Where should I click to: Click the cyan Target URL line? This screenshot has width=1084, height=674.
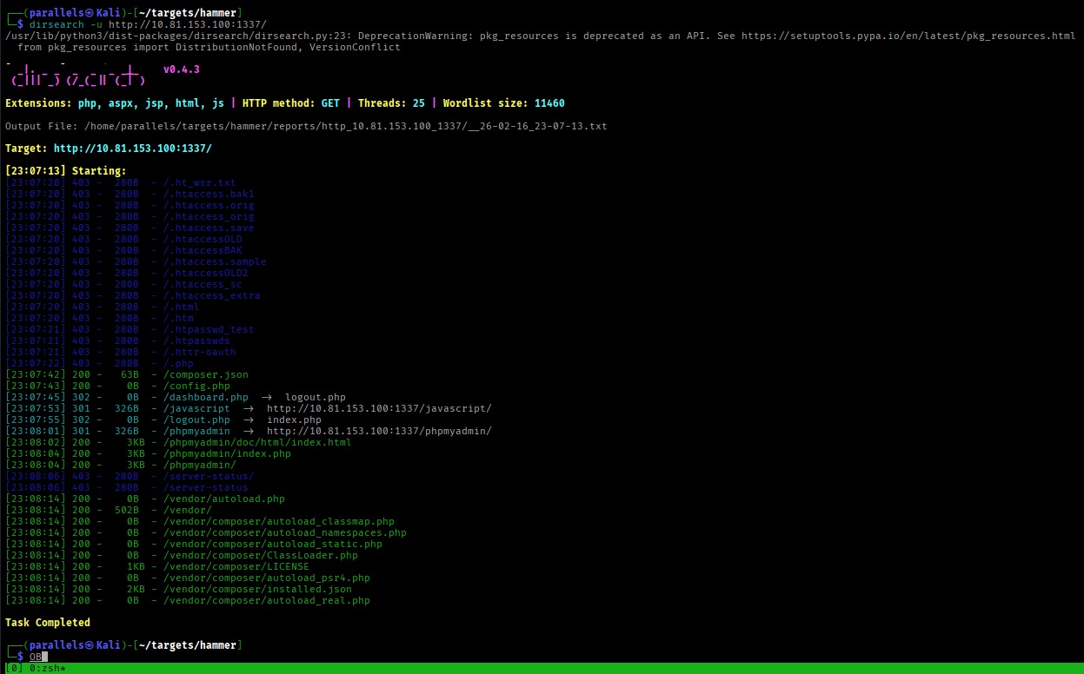pyautogui.click(x=132, y=149)
